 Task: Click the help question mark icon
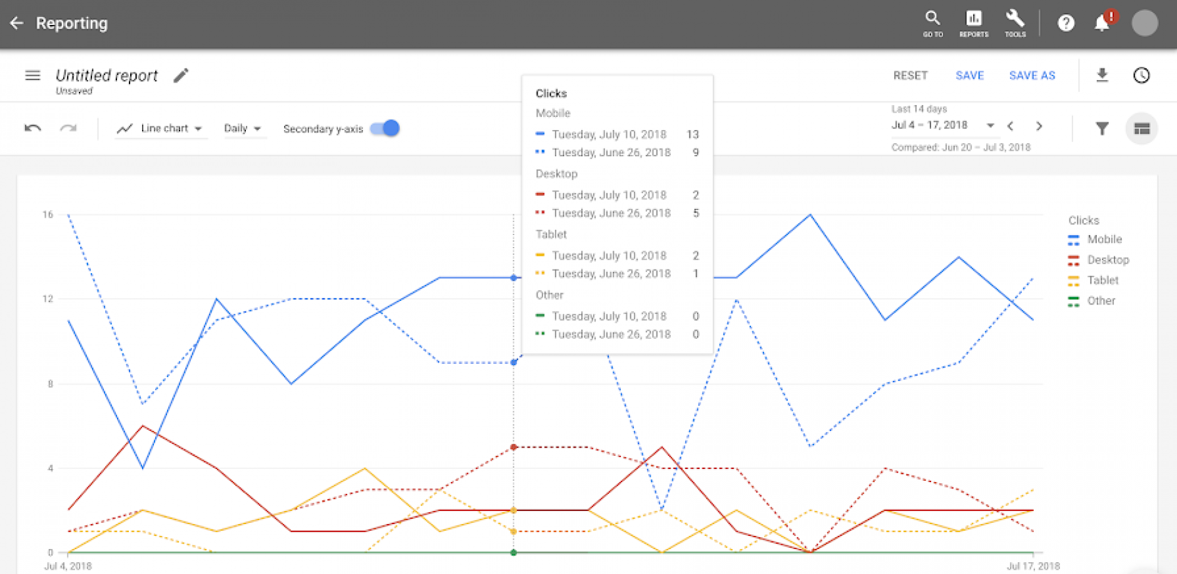(x=1066, y=23)
